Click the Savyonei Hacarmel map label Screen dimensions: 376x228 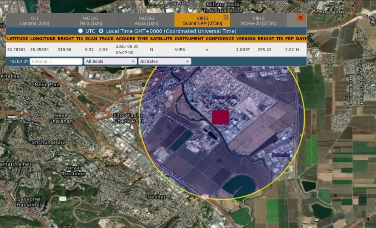coord(29,202)
